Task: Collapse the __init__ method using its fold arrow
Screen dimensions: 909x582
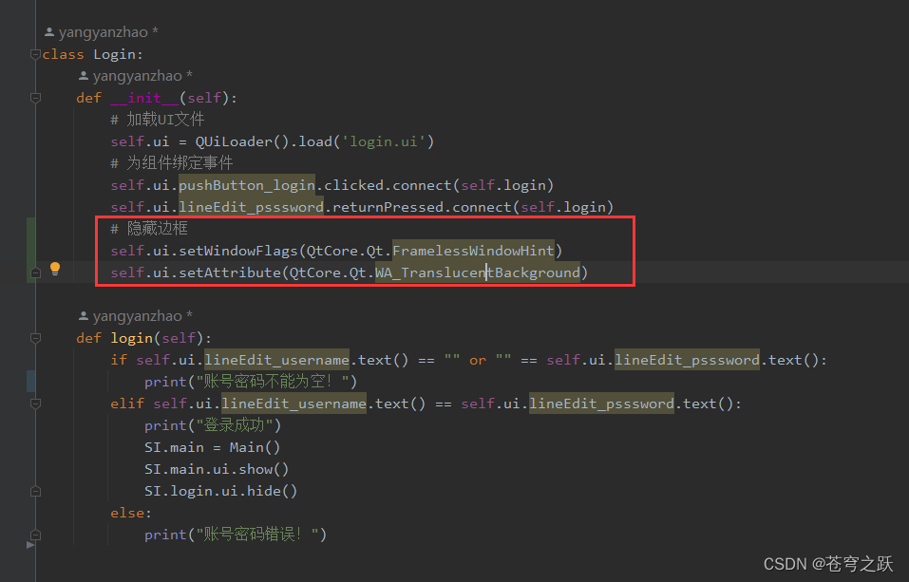Action: [35, 98]
